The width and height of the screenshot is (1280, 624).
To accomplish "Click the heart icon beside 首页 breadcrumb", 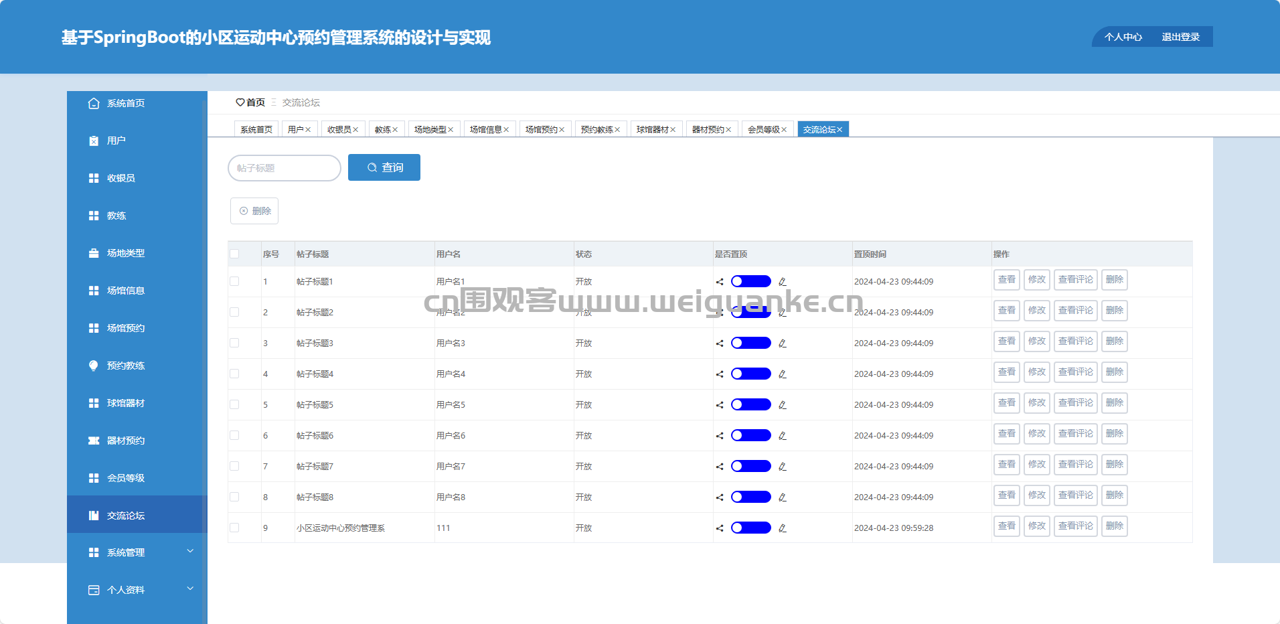I will coord(240,102).
